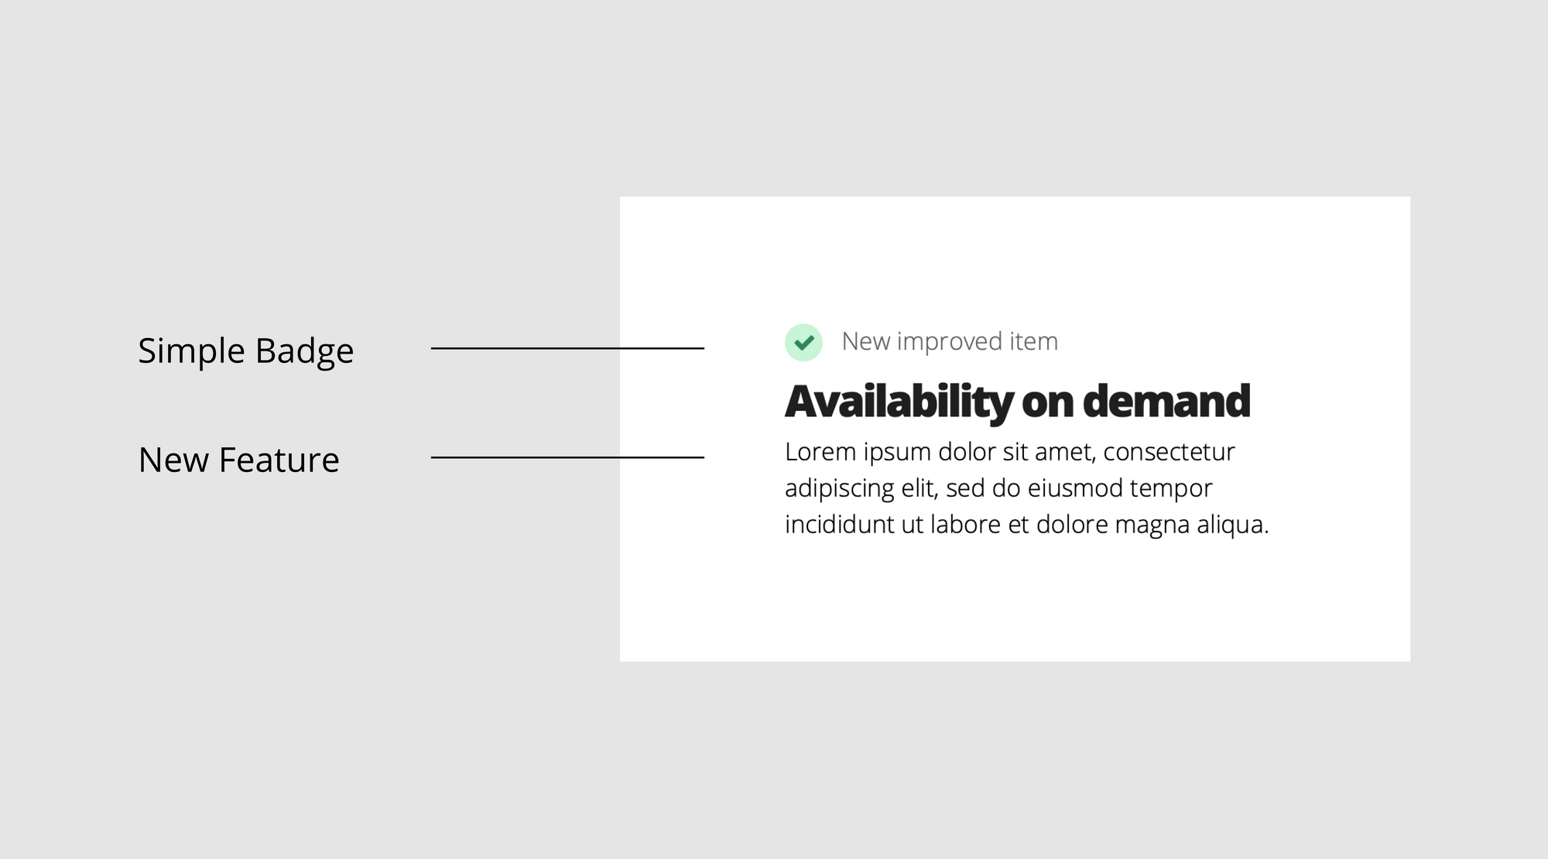Click the word "Feature" in left label

click(279, 460)
